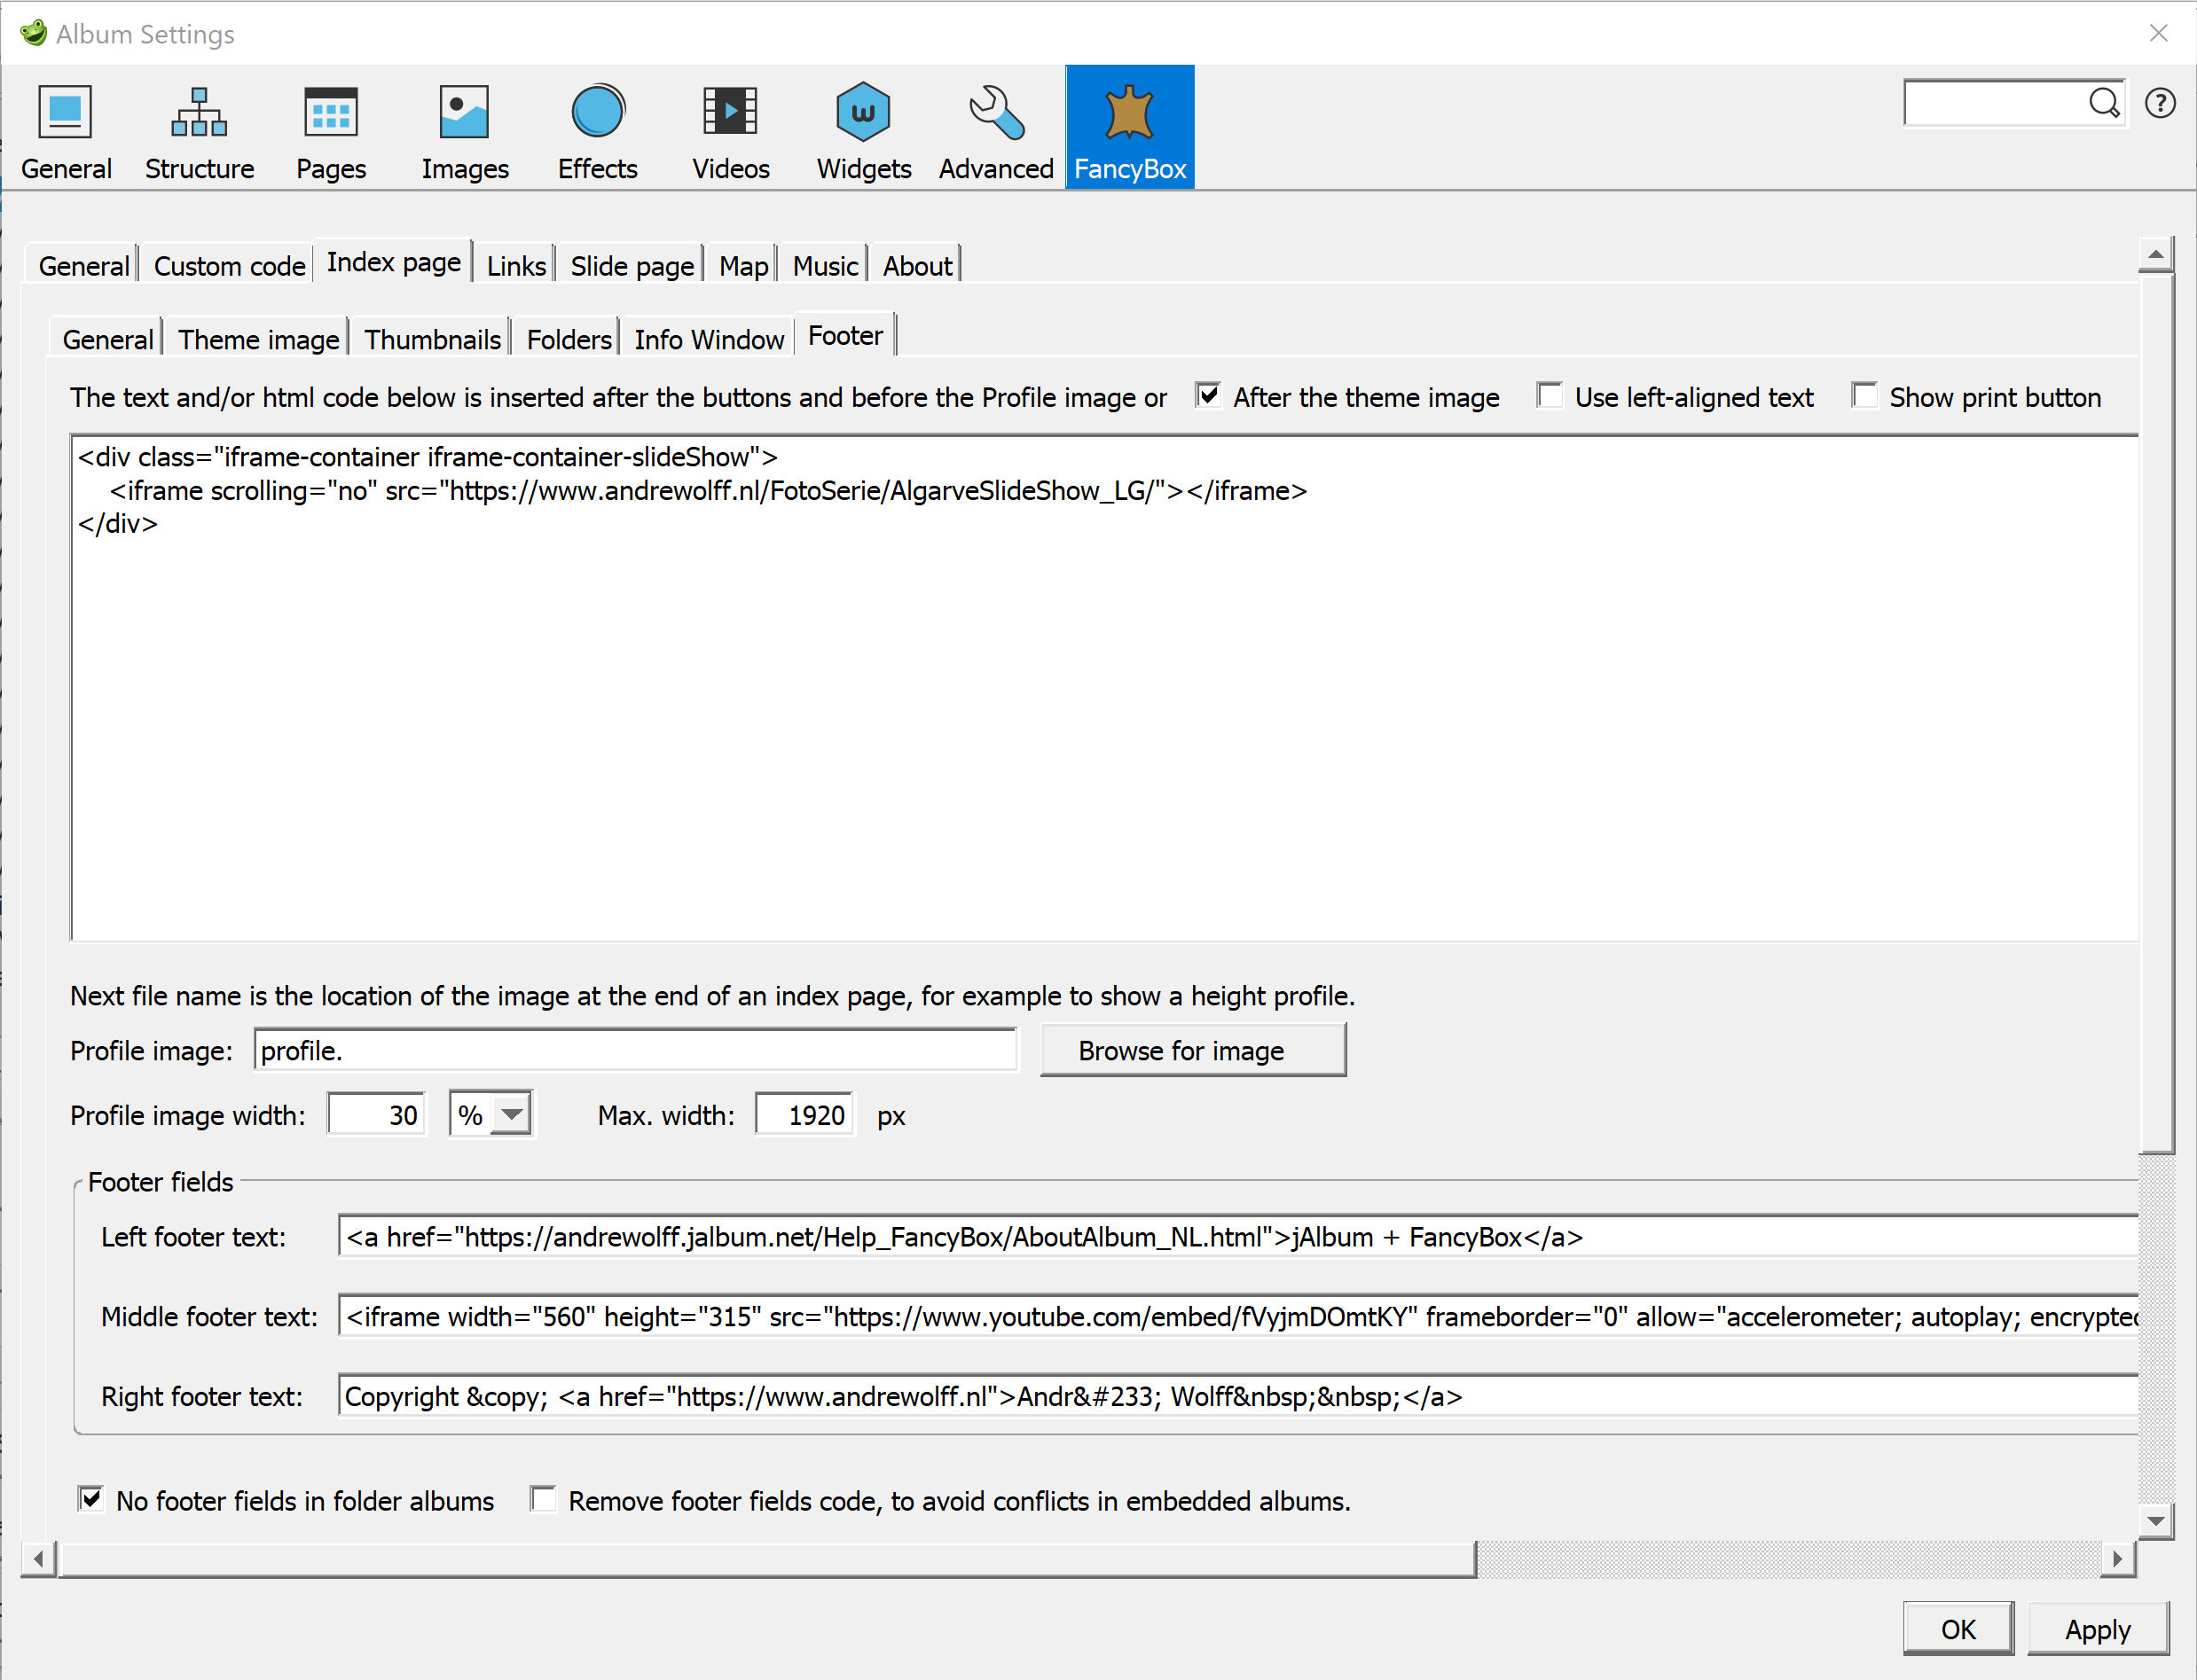Image resolution: width=2197 pixels, height=1680 pixels.
Task: Switch to the Slide page tab
Action: (632, 266)
